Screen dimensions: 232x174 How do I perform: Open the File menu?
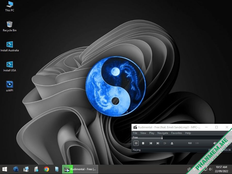click(x=135, y=133)
